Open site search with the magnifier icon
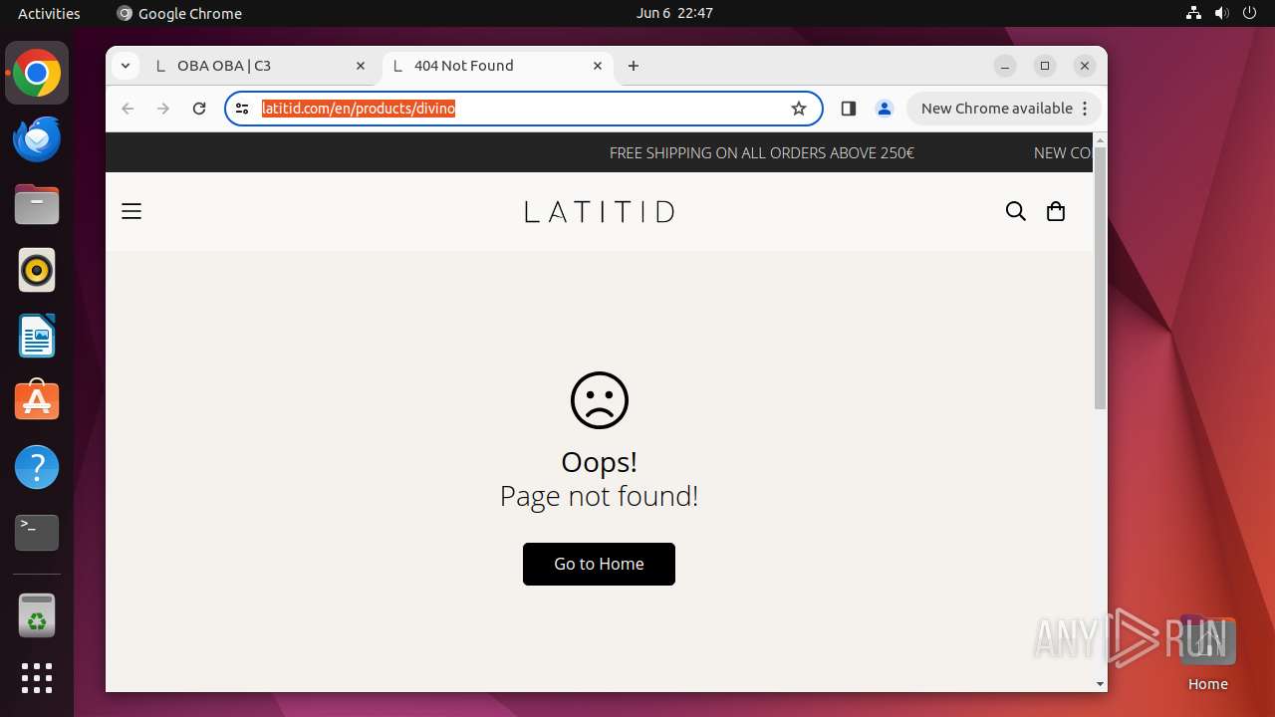Image resolution: width=1275 pixels, height=717 pixels. click(1015, 211)
